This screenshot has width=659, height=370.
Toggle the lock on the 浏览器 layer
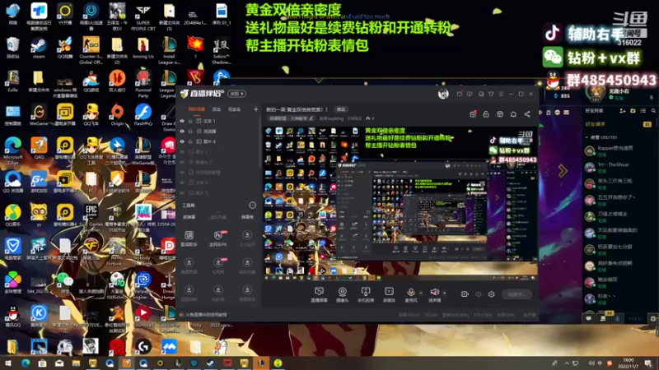190,132
